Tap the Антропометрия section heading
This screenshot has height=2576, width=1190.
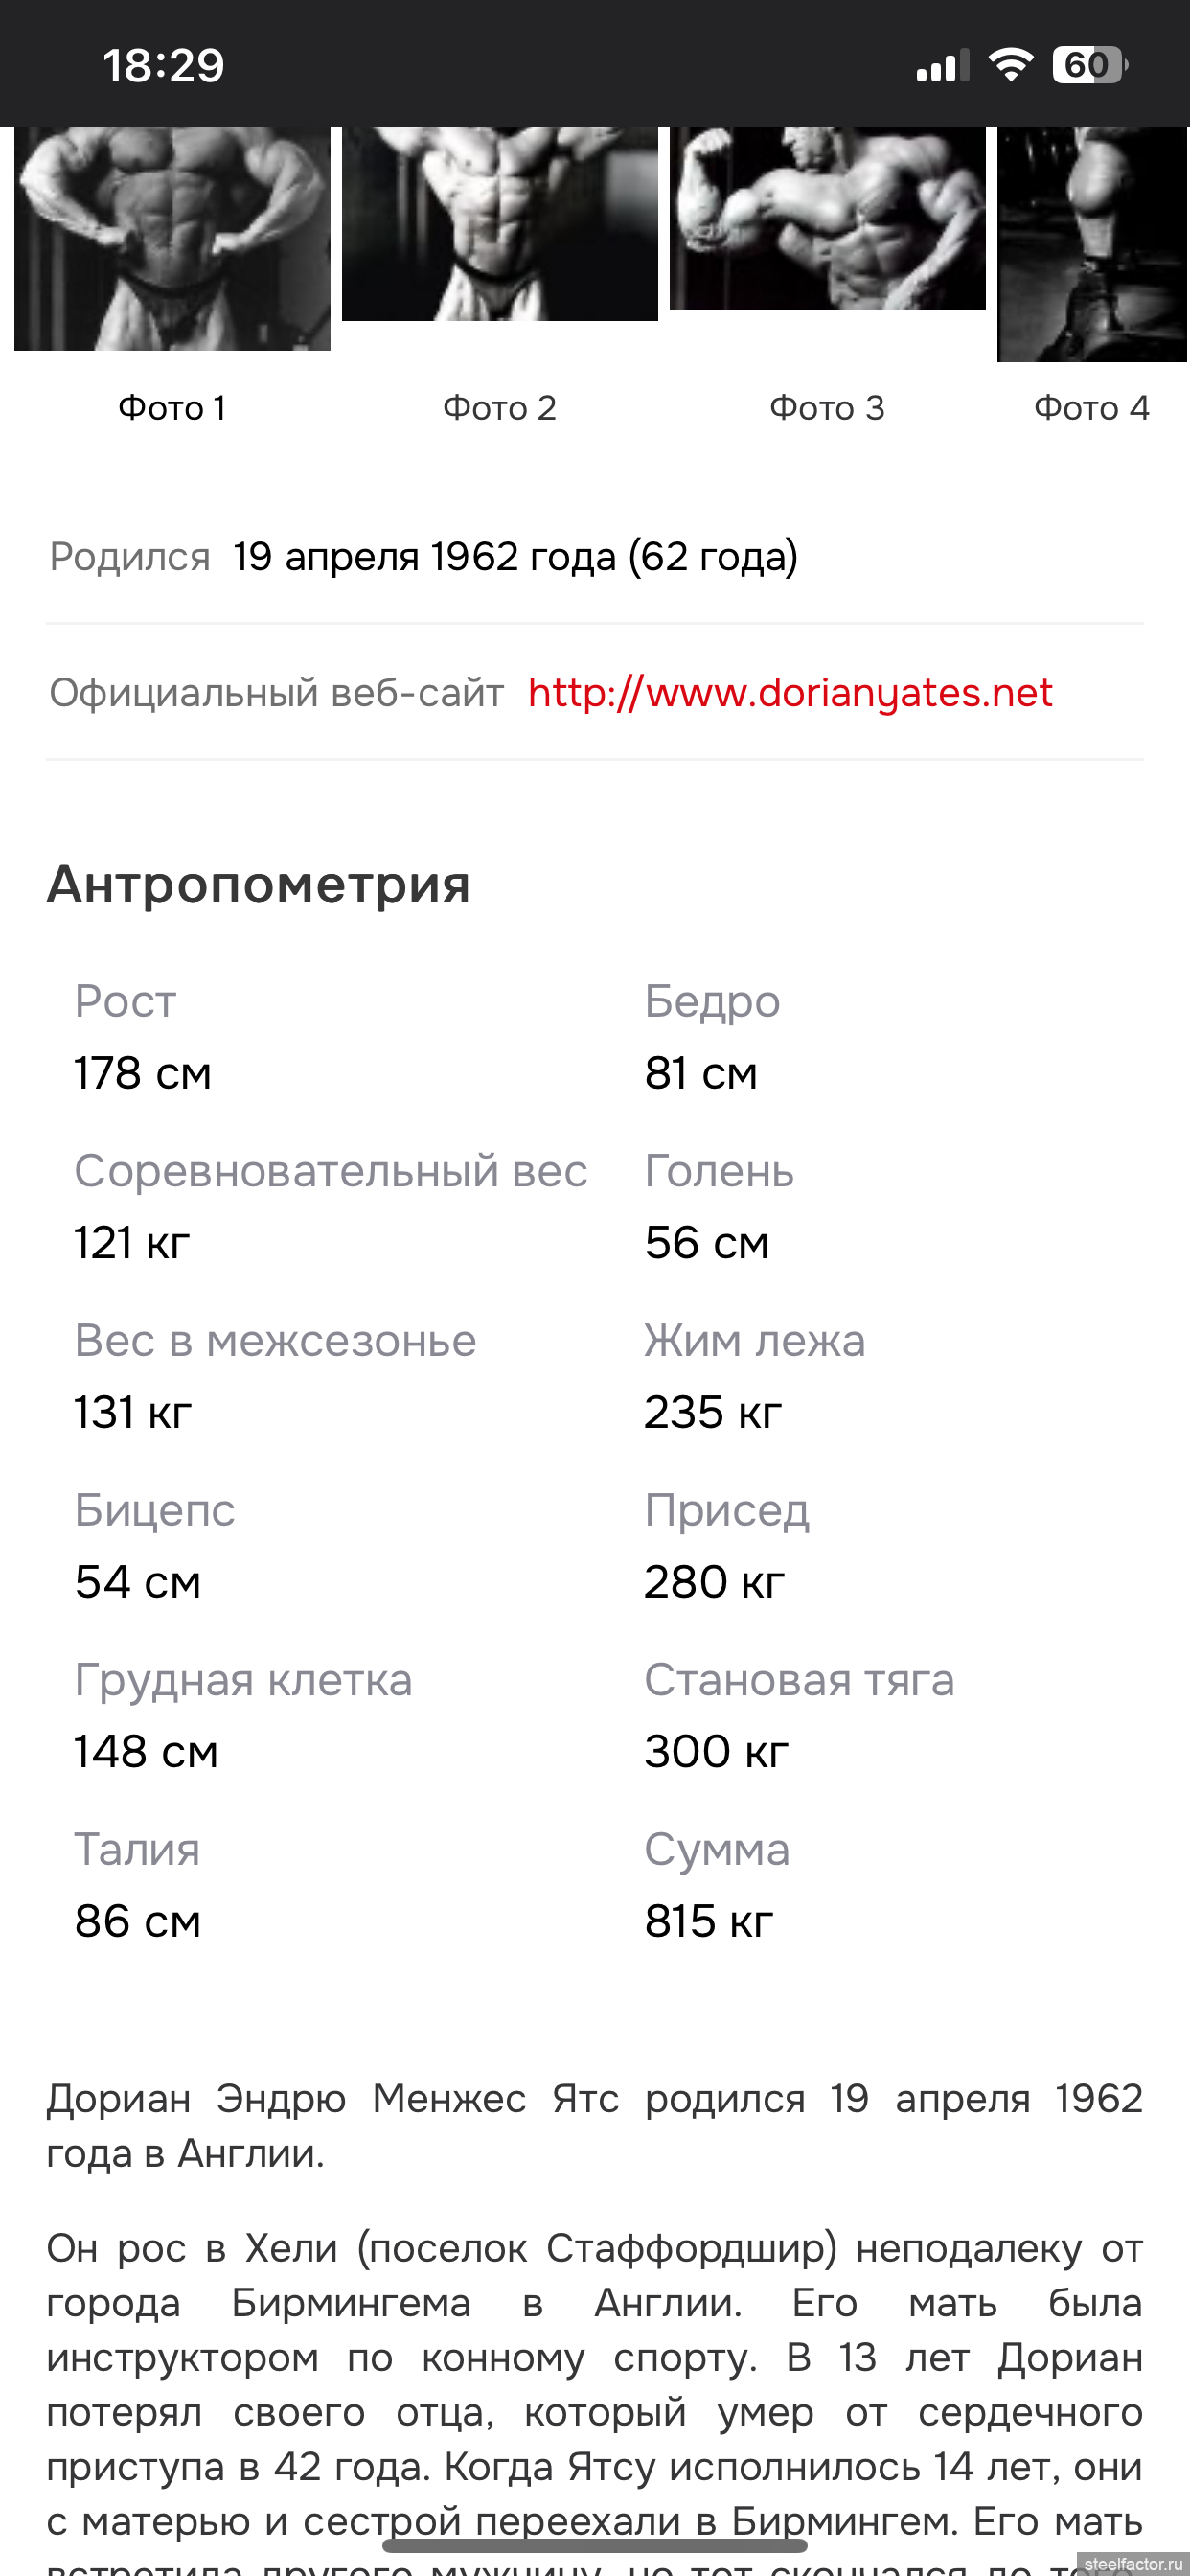point(258,885)
